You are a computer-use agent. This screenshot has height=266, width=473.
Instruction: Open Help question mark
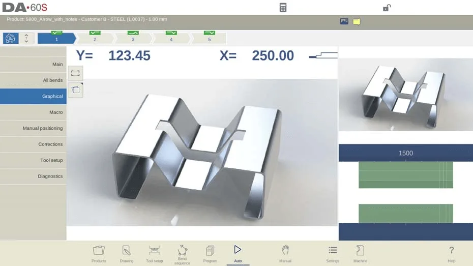451,254
